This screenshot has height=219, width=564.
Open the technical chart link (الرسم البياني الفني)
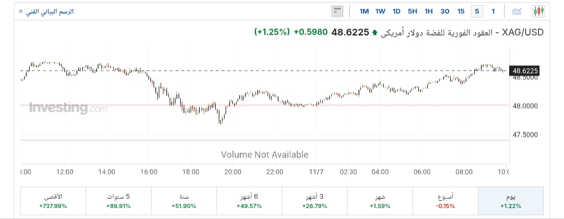point(46,11)
